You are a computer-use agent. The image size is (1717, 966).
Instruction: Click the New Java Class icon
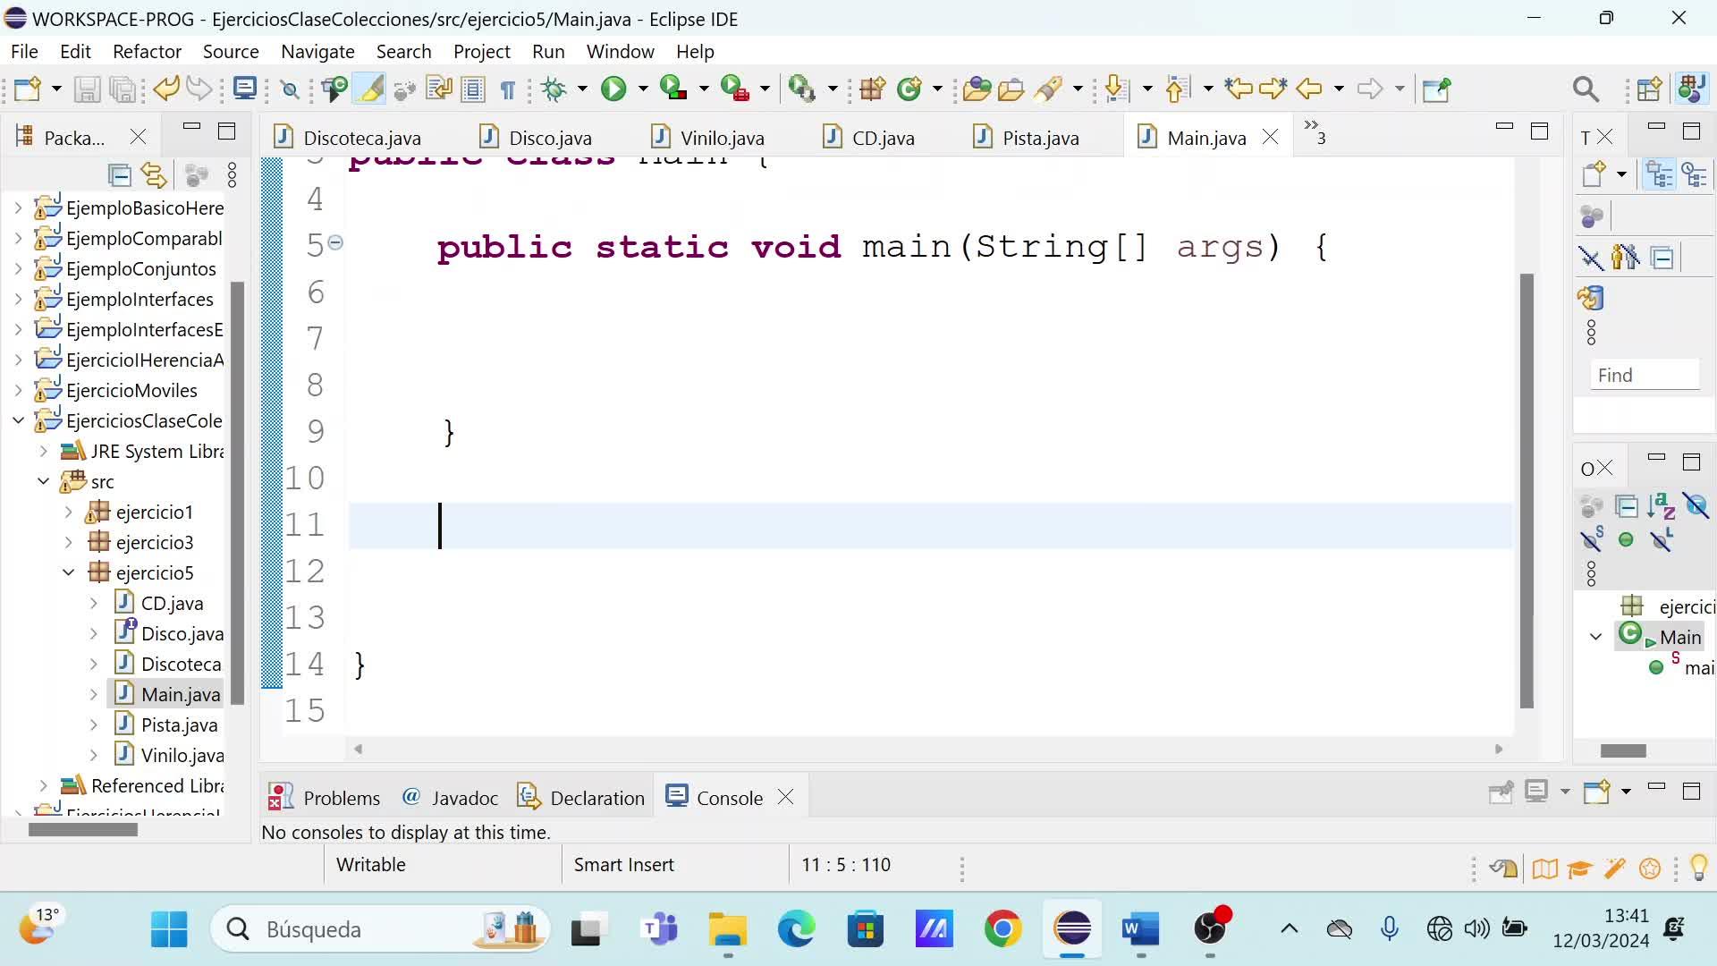[x=909, y=89]
